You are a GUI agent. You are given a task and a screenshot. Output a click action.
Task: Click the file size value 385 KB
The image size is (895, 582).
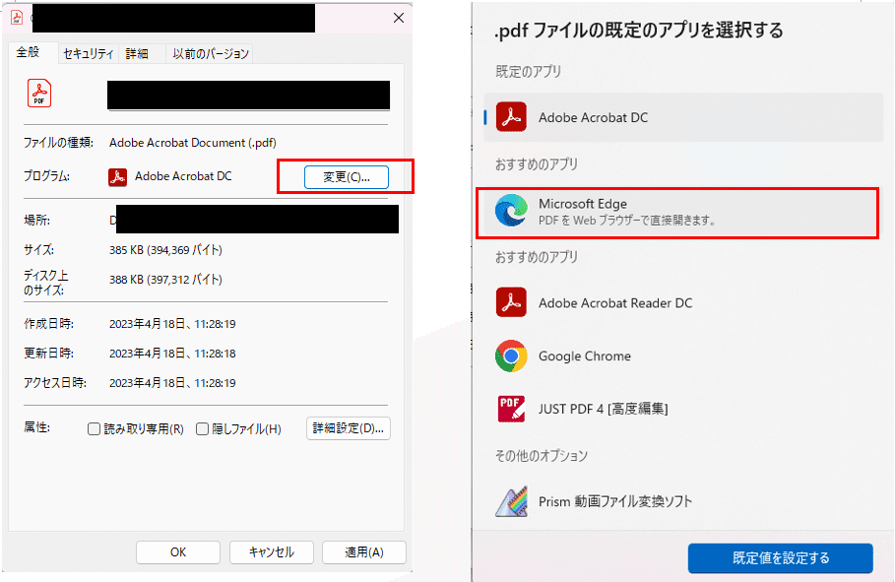pyautogui.click(x=165, y=250)
